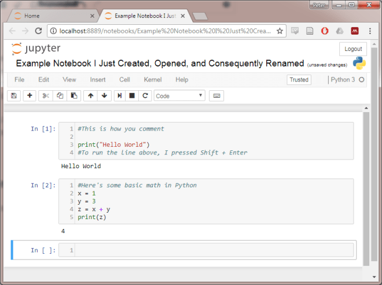Save the notebook with the floppy disk icon
This screenshot has height=285, width=382.
click(14, 95)
